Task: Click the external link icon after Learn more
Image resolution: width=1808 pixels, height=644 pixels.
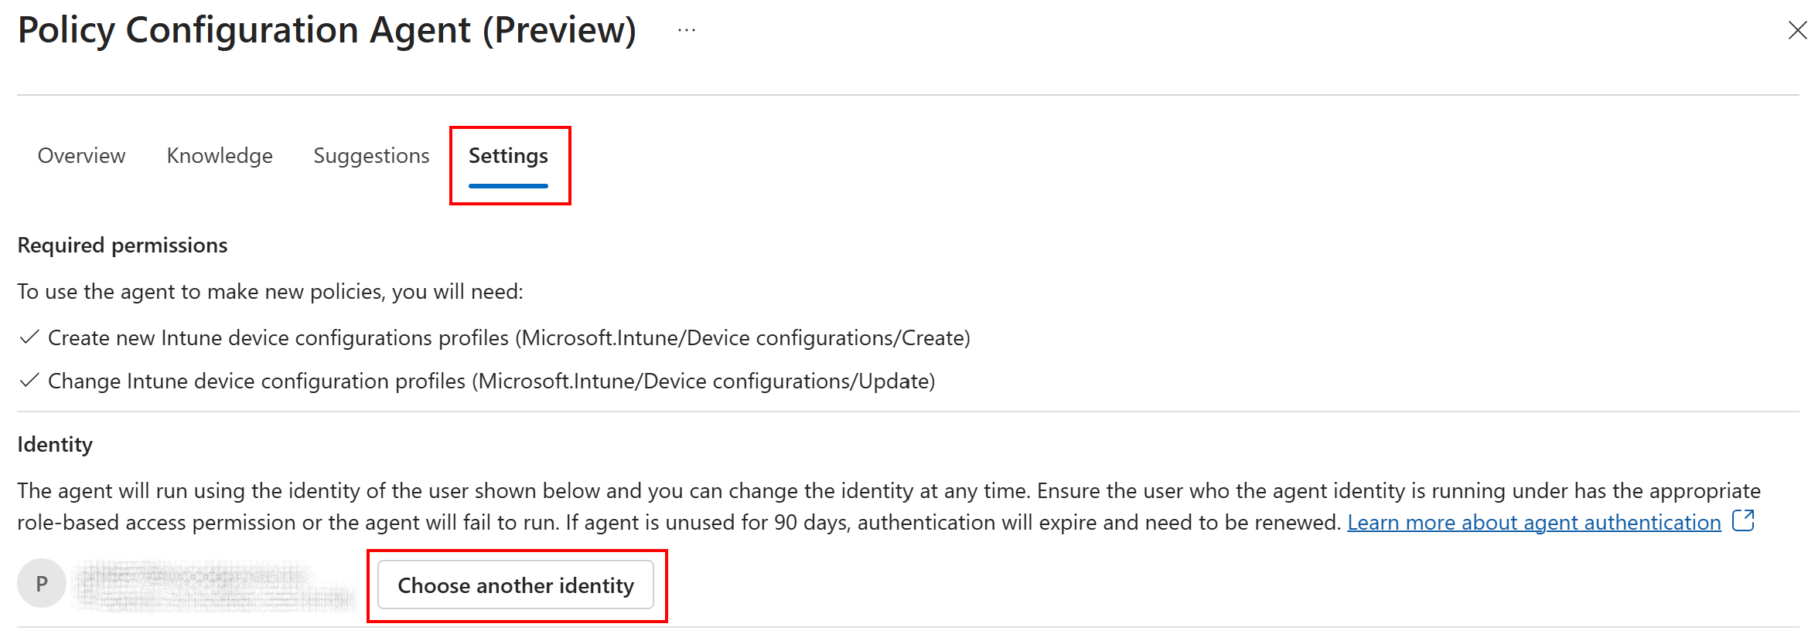Action: [x=1743, y=521]
